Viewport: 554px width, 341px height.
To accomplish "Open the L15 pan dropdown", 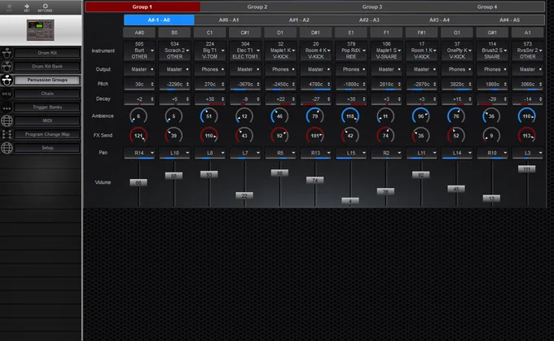I will point(351,153).
